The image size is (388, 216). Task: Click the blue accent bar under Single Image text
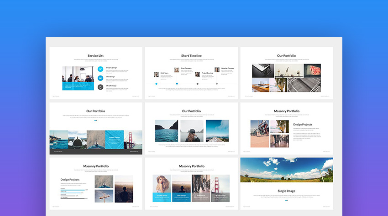pyautogui.click(x=286, y=201)
